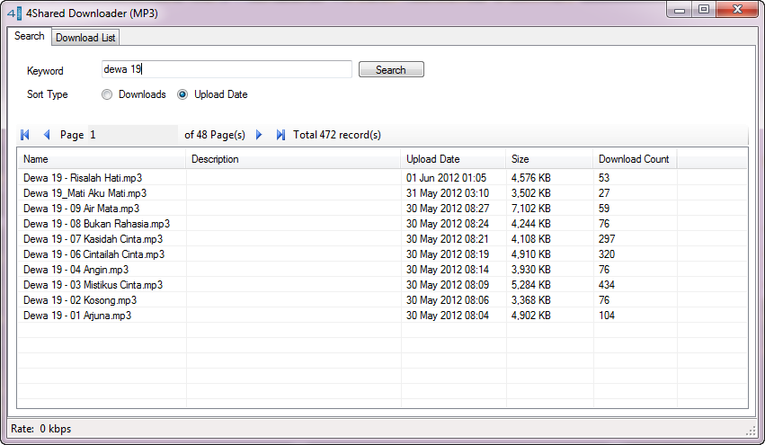Image resolution: width=765 pixels, height=445 pixels.
Task: Click size value 5,284 KB
Action: coord(530,285)
